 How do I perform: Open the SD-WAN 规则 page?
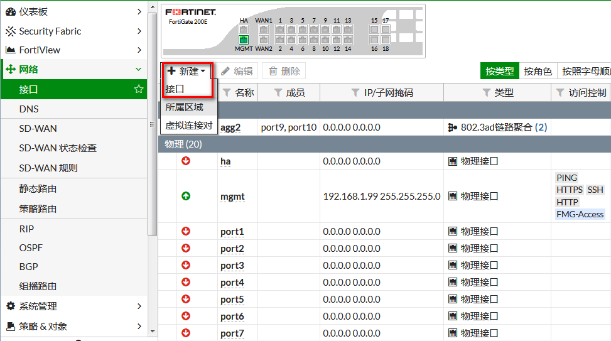[48, 168]
